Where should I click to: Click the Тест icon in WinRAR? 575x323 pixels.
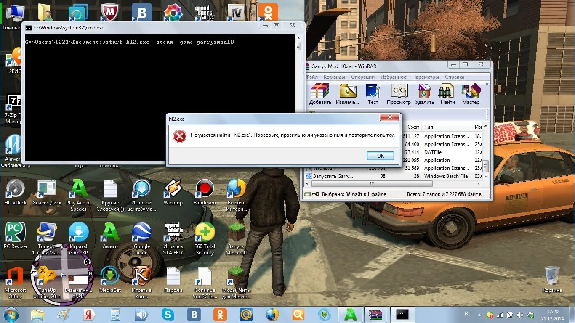pyautogui.click(x=373, y=94)
